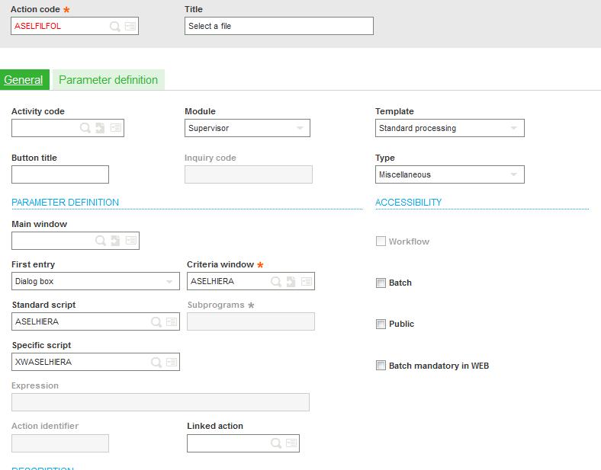The height and width of the screenshot is (470, 601).
Task: Click the Criteria window jump-to arrow icon
Action: pyautogui.click(x=291, y=281)
